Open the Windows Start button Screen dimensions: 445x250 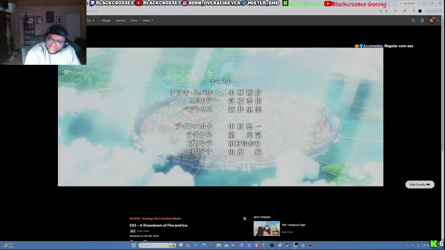(134, 245)
